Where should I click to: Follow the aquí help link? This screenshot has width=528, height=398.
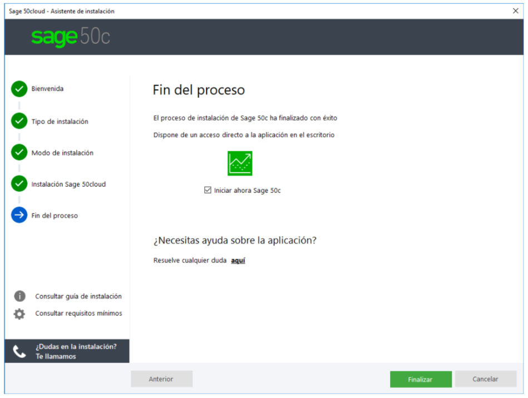(x=238, y=260)
